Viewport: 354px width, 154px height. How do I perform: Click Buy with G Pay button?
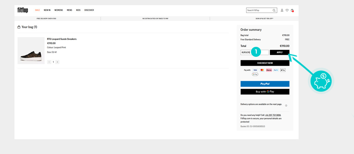point(265,92)
